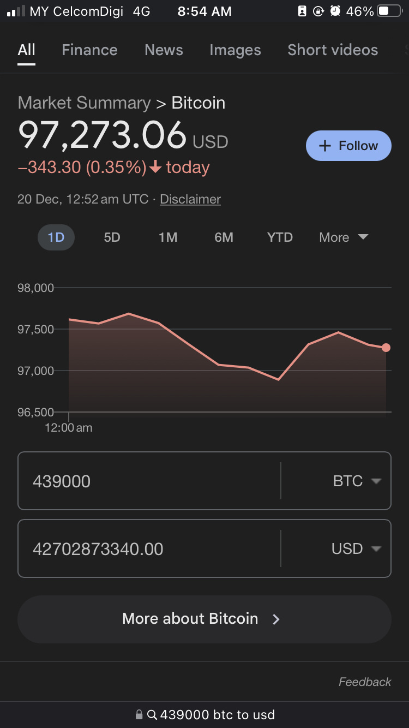Edit the 439000 BTC amount field
The width and height of the screenshot is (409, 728).
149,481
